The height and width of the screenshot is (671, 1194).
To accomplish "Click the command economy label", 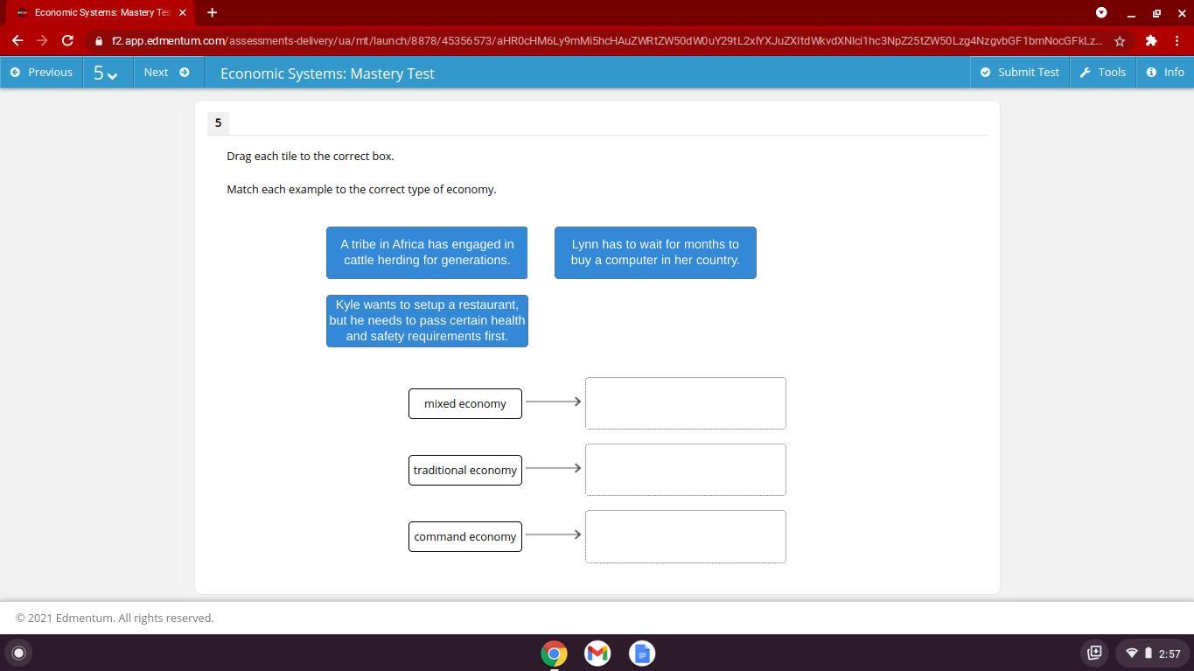I will 465,536.
